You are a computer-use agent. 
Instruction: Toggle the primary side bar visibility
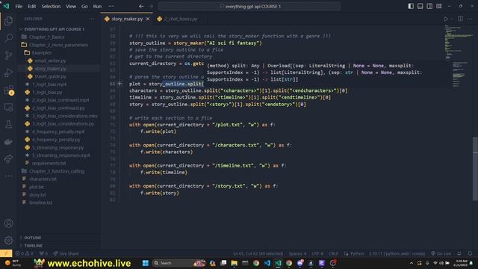point(411,6)
